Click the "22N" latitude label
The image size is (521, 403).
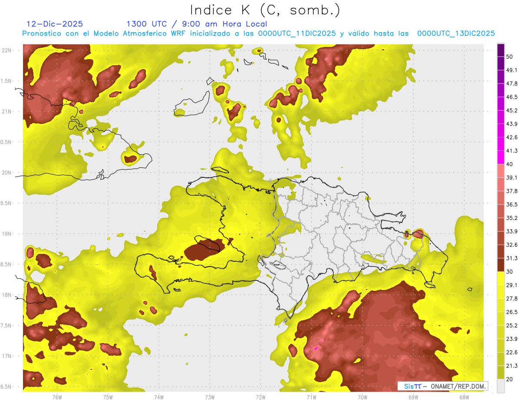7,50
